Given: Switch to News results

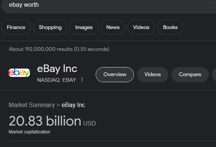Looking at the screenshot, I should click(113, 27).
